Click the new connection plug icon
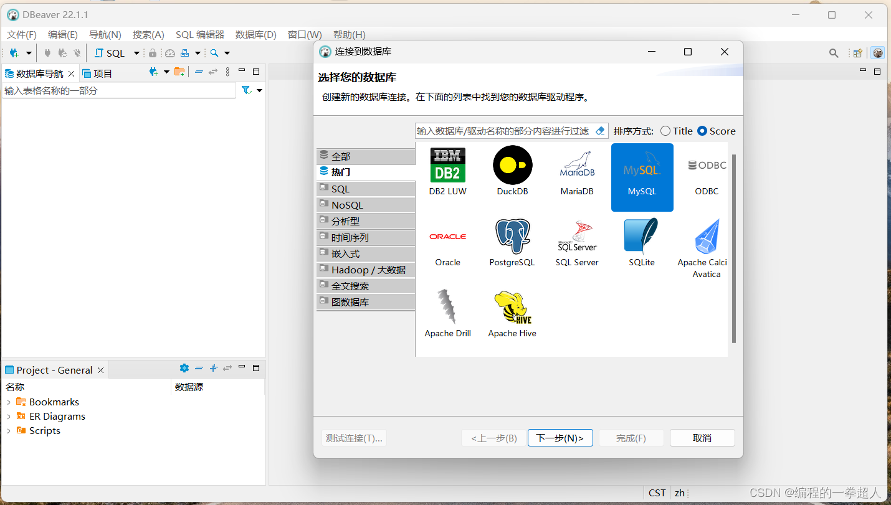The height and width of the screenshot is (505, 891). point(12,52)
